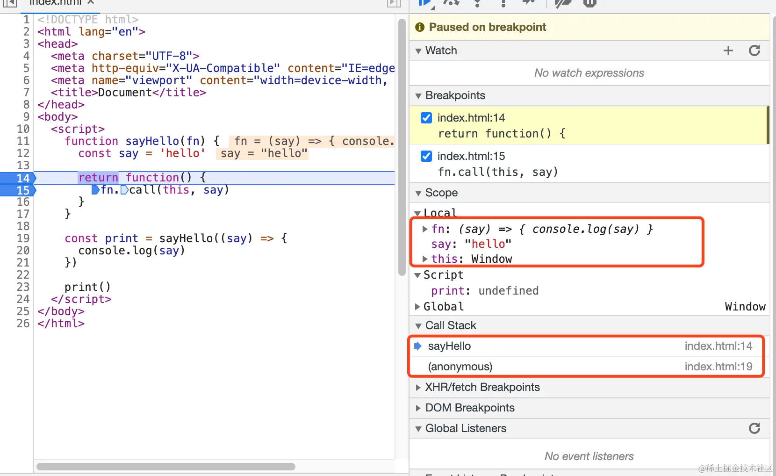Viewport: 776px width, 476px height.
Task: Click the print: undefined scope variable
Action: tap(485, 291)
